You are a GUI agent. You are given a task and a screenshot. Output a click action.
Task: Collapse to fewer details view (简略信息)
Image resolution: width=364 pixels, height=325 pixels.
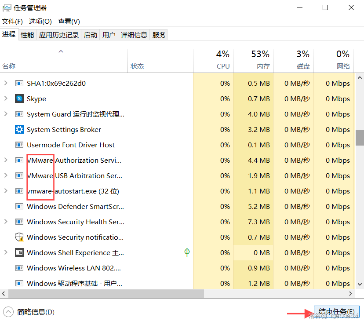pos(30,312)
